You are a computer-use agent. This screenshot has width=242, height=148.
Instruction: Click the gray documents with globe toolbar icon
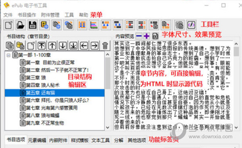click(x=56, y=25)
